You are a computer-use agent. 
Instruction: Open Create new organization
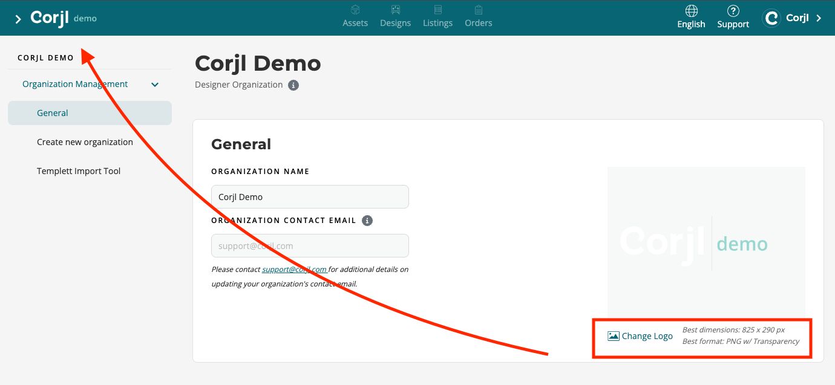click(85, 142)
